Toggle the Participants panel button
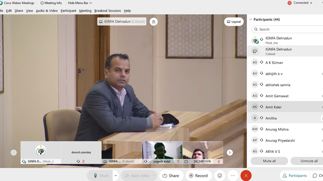Image resolution: width=323 pixels, height=181 pixels. (295, 176)
